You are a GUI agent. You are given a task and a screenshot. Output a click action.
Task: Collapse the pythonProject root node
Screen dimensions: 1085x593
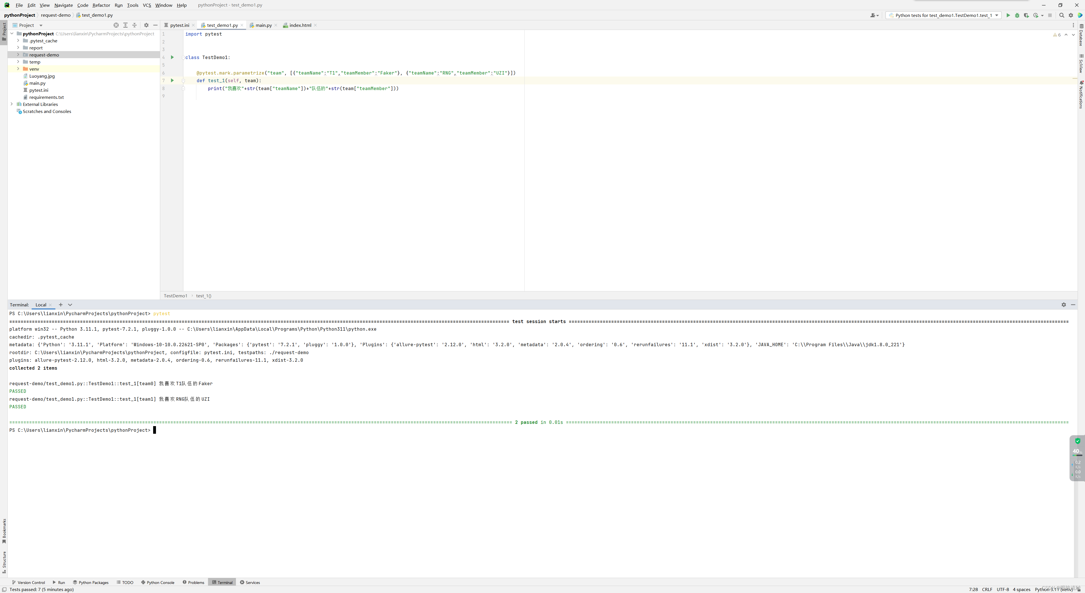[x=12, y=34]
